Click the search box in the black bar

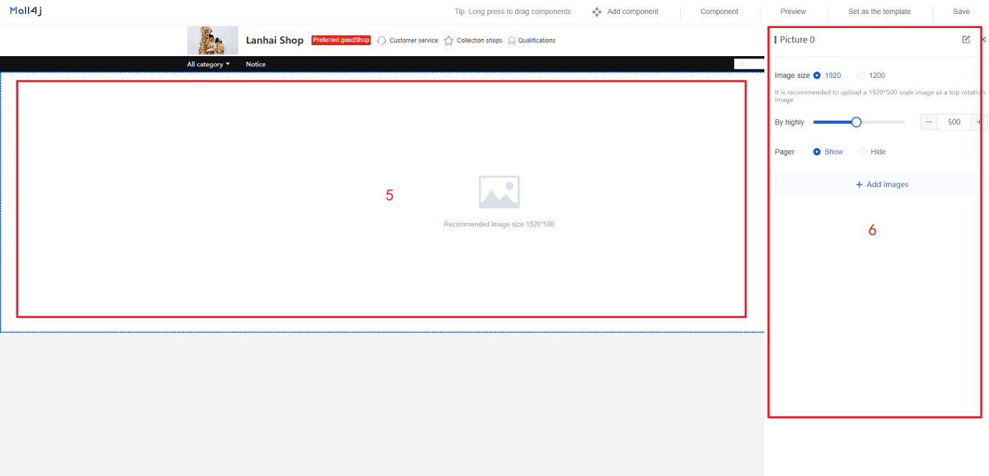[749, 65]
